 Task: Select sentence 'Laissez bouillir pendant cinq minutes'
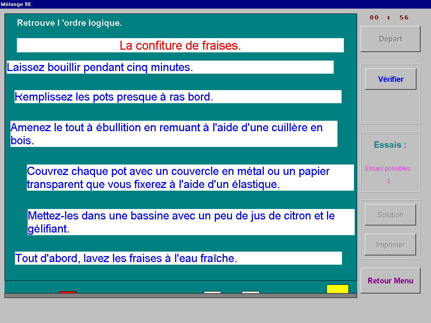[170, 67]
